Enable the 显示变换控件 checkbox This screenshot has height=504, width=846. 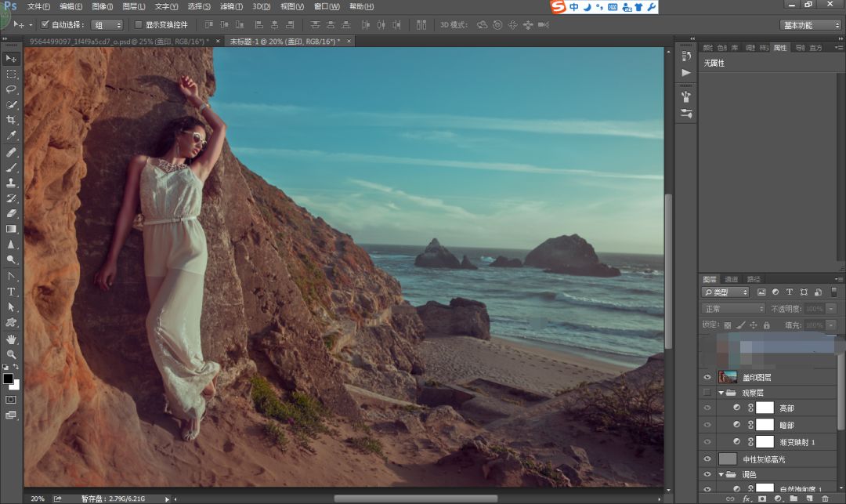[139, 25]
